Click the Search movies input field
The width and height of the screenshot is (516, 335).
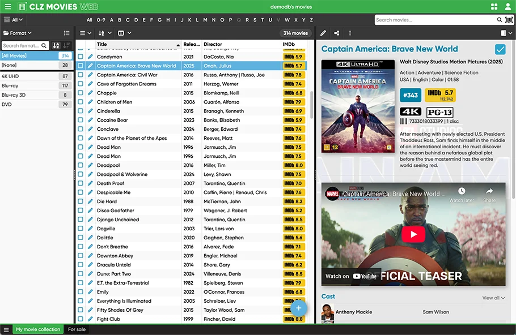click(435, 20)
